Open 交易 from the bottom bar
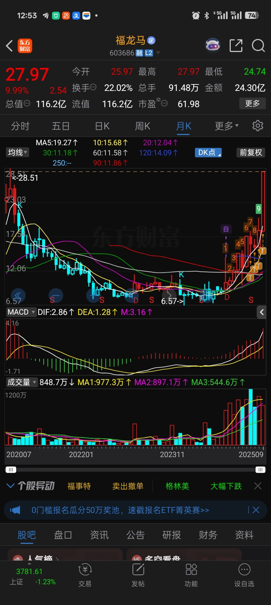This screenshot has width=271, height=605. coord(85,575)
